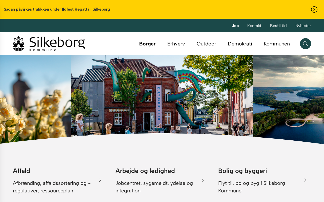View Nyheder news page

(303, 26)
